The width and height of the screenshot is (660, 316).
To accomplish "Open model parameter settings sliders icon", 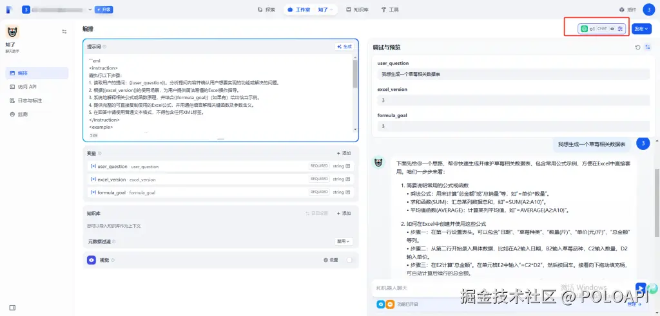I will 620,28.
